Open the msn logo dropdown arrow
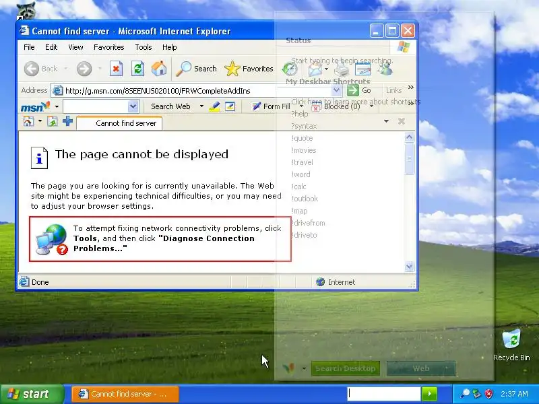 pos(57,107)
